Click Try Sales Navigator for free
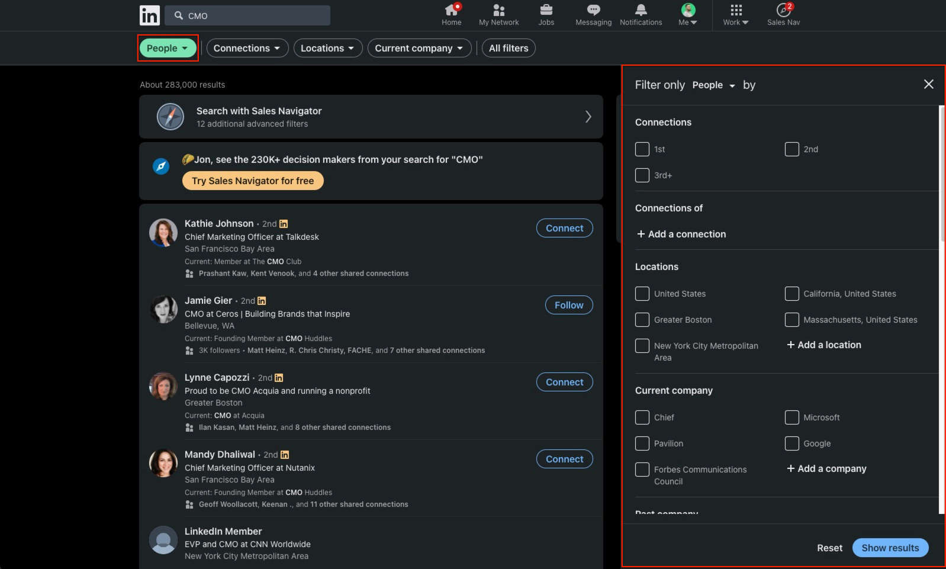946x569 pixels. [253, 181]
